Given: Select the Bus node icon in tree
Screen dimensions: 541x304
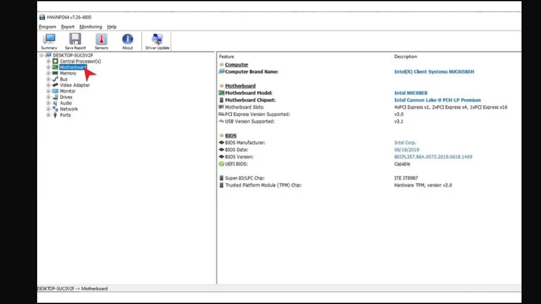Looking at the screenshot, I should click(55, 79).
